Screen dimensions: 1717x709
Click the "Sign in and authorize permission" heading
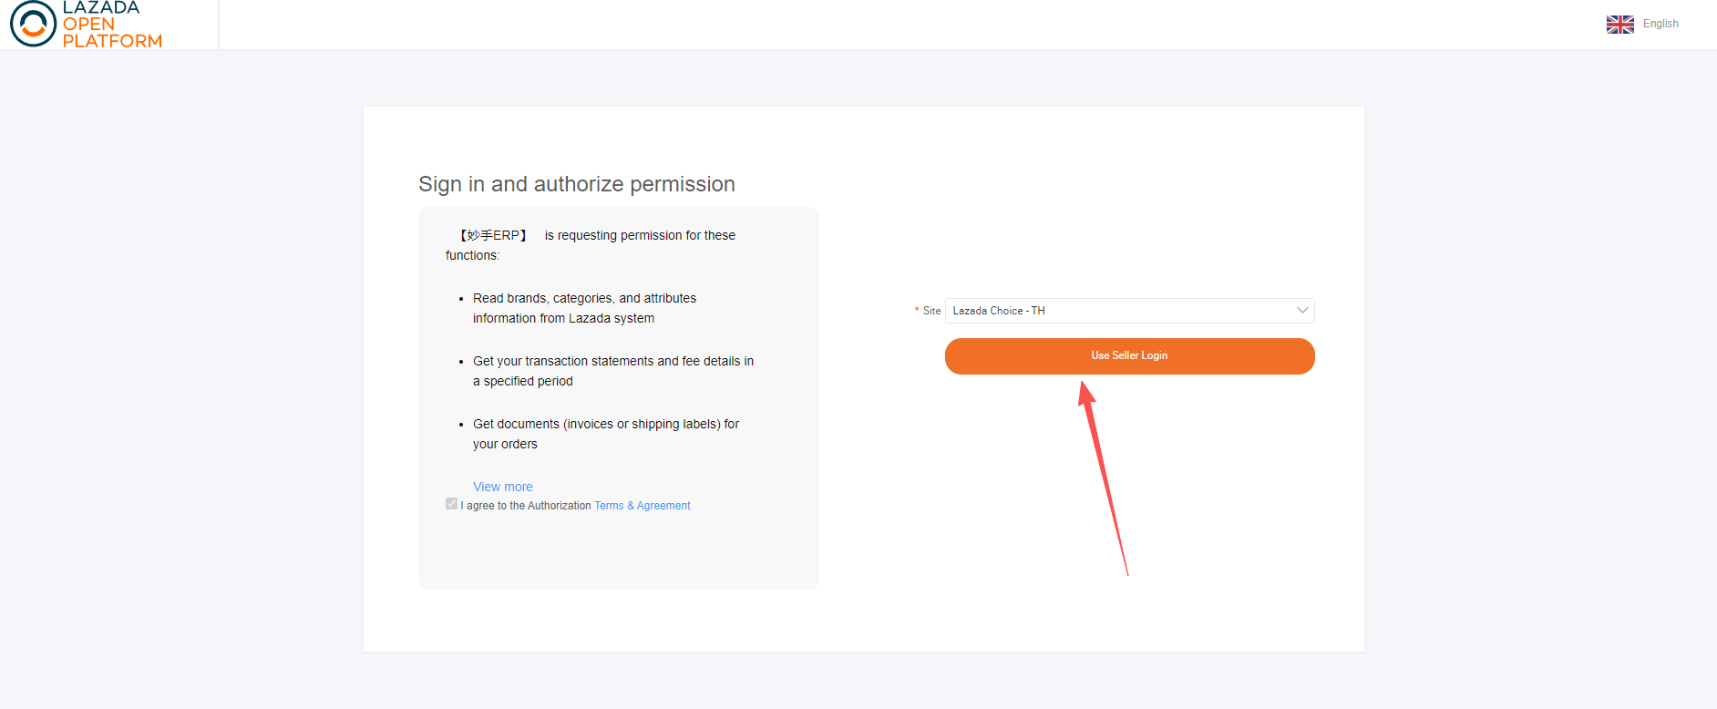click(576, 184)
